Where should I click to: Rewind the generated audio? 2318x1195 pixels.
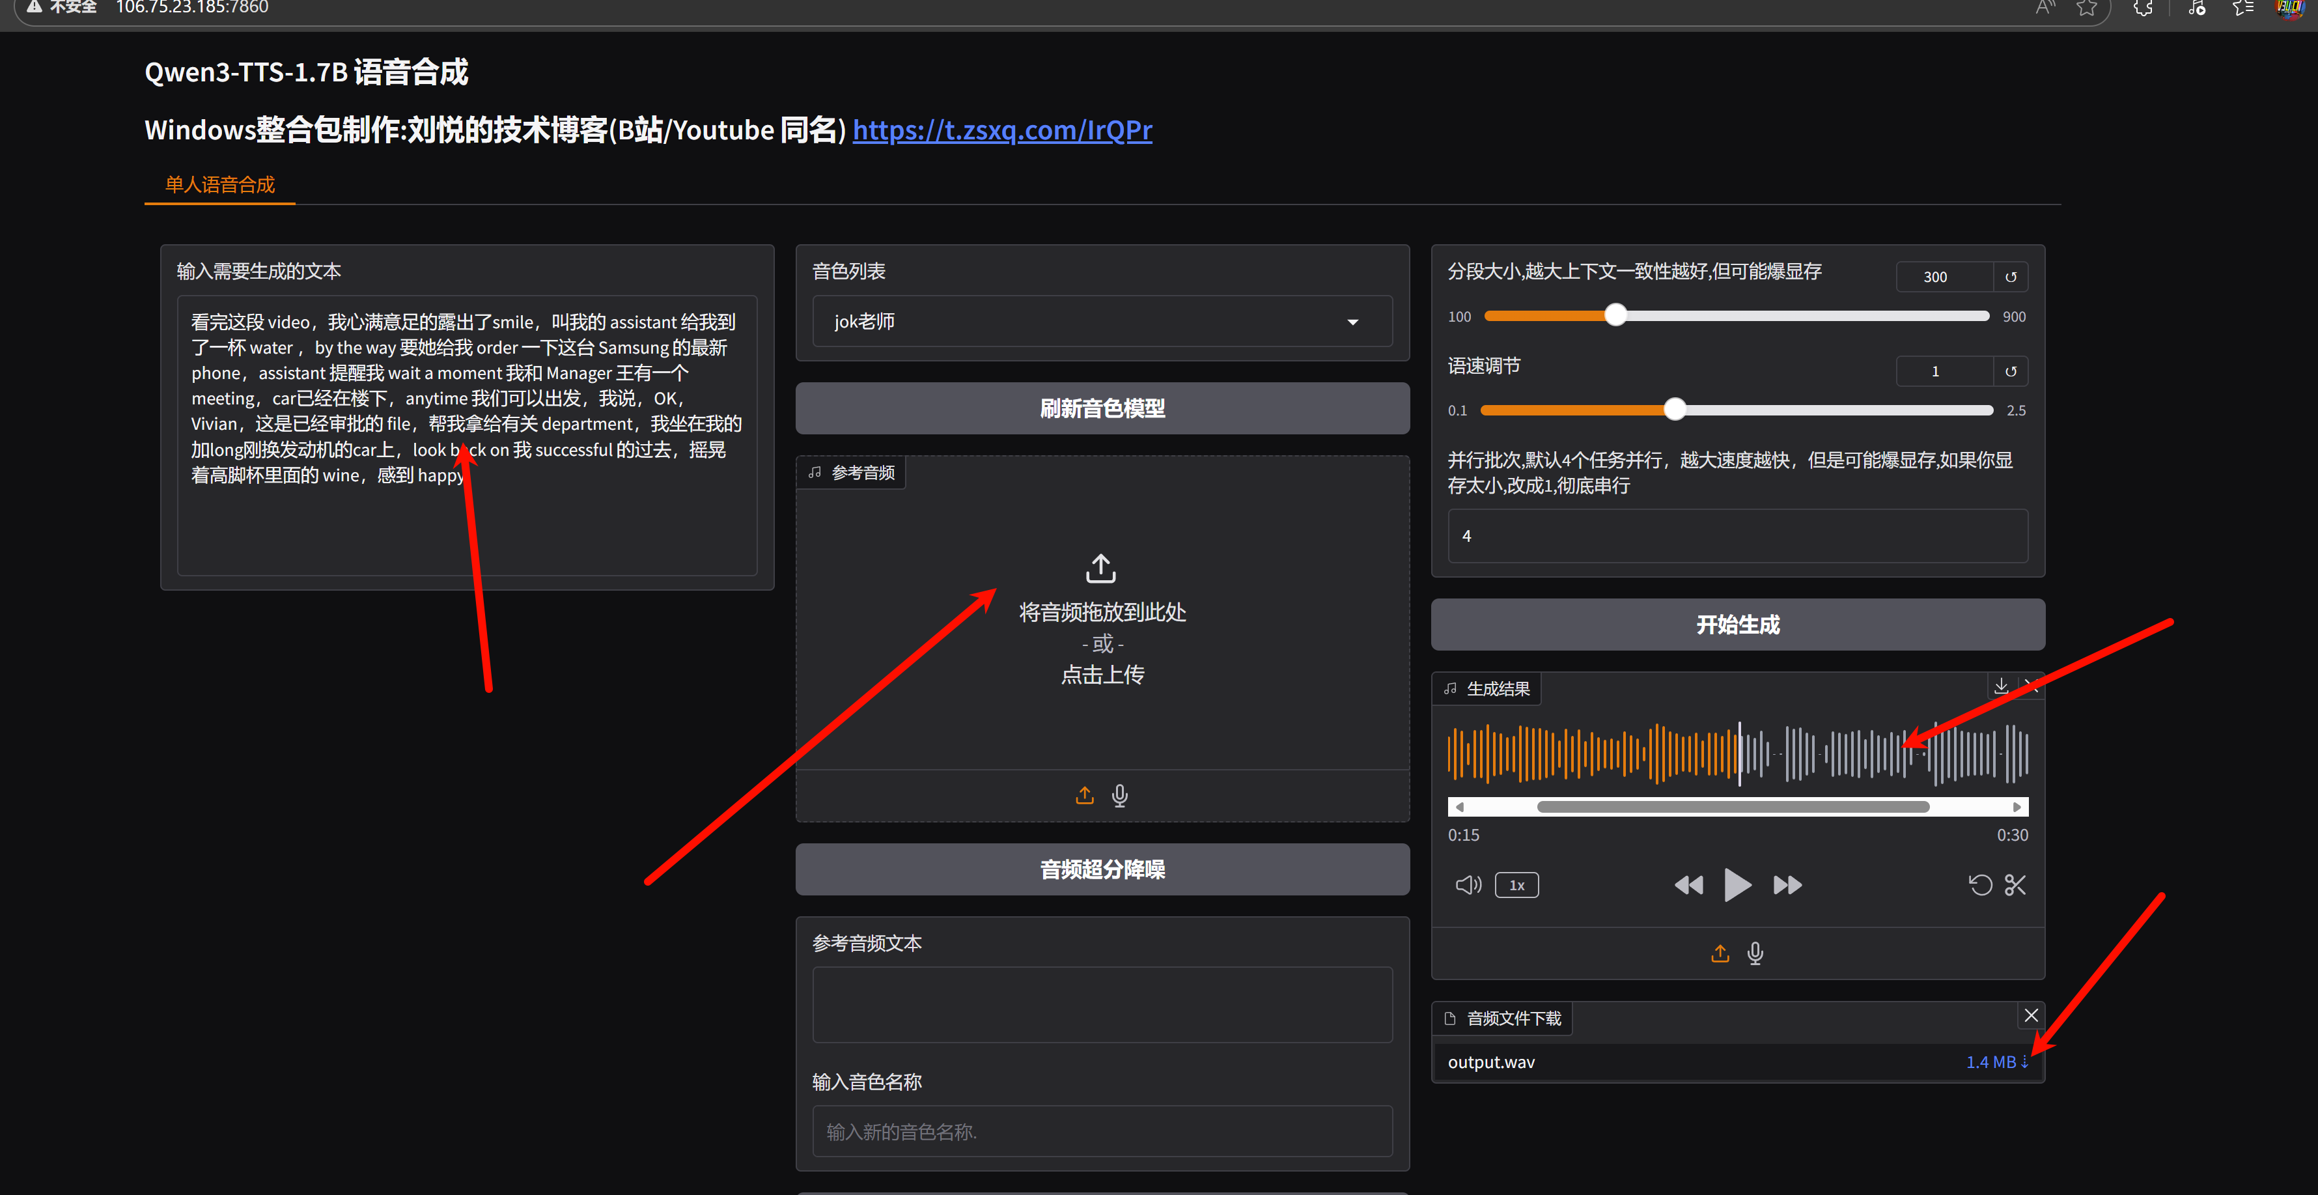(x=1688, y=884)
